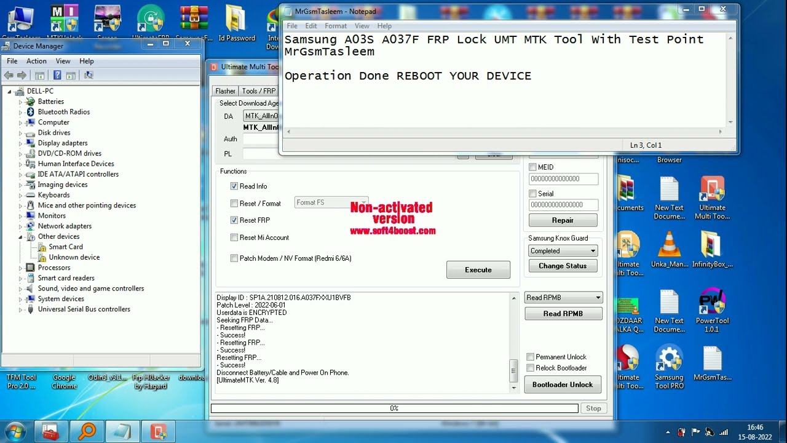Click the log output vertical scrollbar

click(514, 343)
